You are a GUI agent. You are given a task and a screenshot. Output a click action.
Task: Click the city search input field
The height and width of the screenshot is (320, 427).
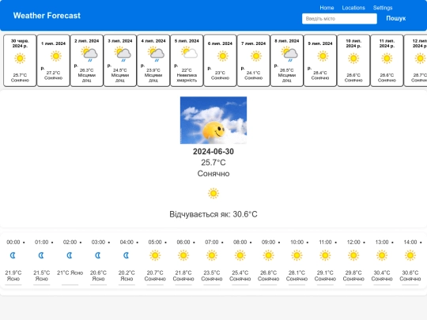point(339,19)
